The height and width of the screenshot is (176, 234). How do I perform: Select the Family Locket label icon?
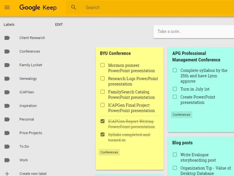pyautogui.click(x=7, y=65)
